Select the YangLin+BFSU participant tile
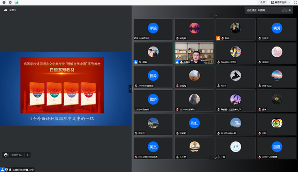298x172 pixels. coord(236,53)
